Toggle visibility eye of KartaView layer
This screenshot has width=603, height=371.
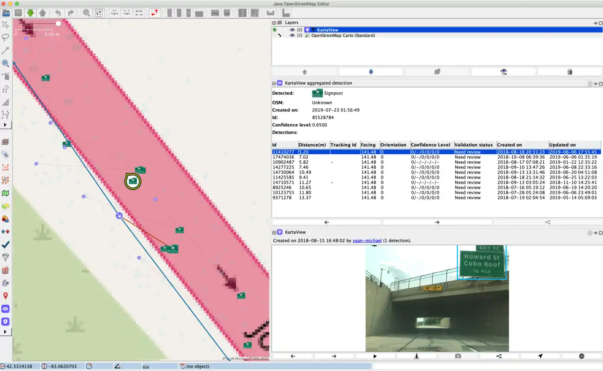[292, 30]
